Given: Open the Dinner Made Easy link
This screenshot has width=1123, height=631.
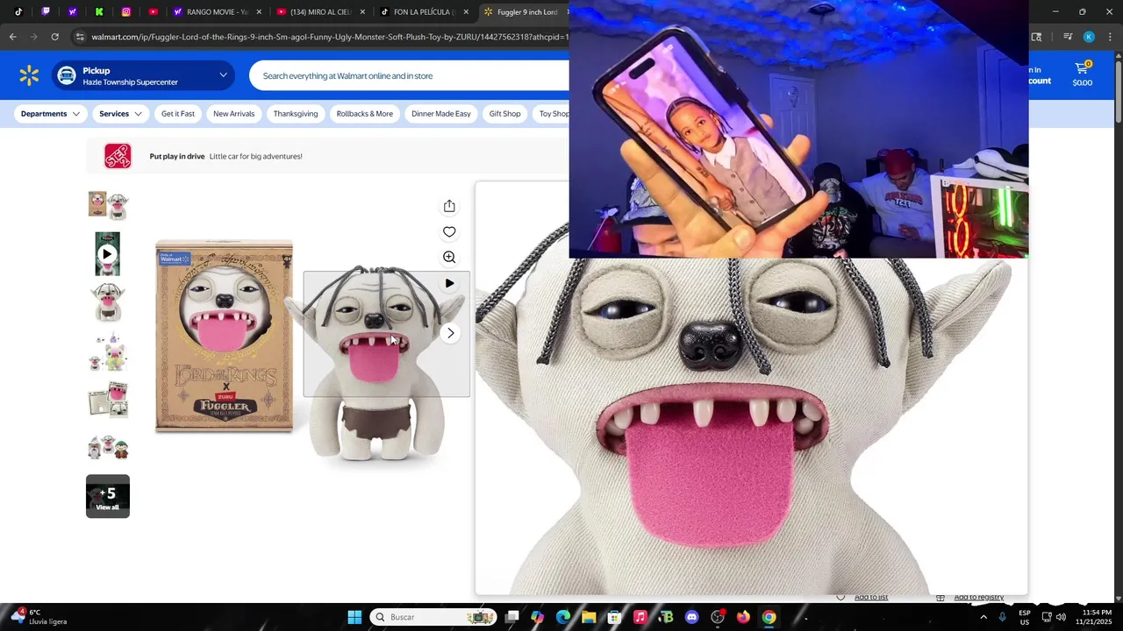Looking at the screenshot, I should pyautogui.click(x=441, y=114).
